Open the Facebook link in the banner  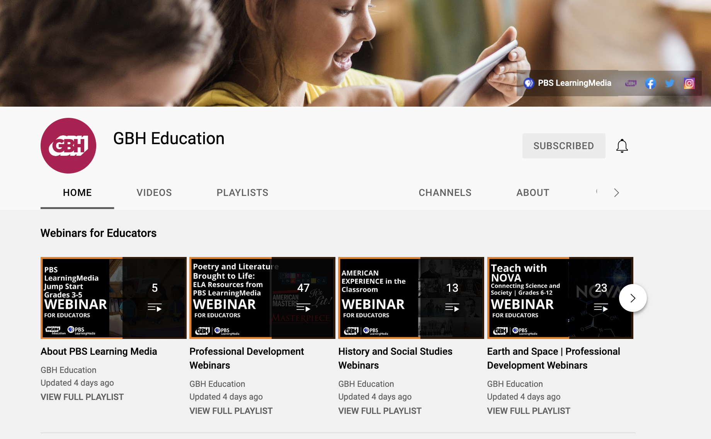[x=650, y=83]
